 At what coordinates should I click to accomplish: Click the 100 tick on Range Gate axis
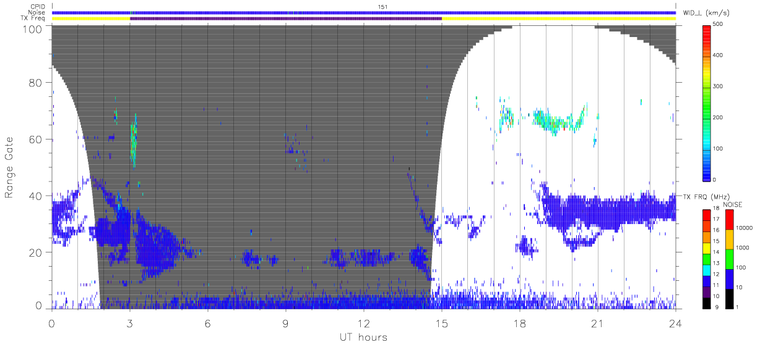(x=33, y=28)
